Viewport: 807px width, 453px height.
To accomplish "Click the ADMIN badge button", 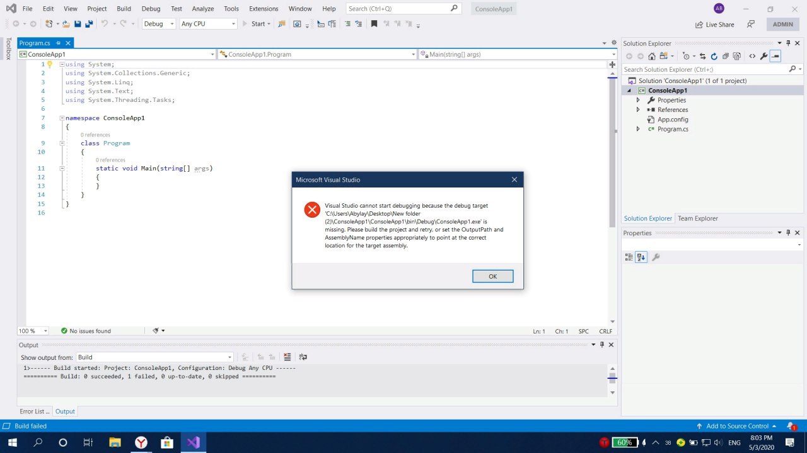I will (783, 24).
